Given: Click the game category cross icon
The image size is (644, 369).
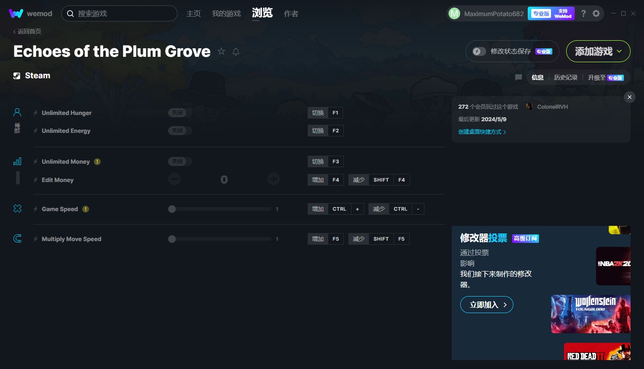Looking at the screenshot, I should (x=17, y=208).
